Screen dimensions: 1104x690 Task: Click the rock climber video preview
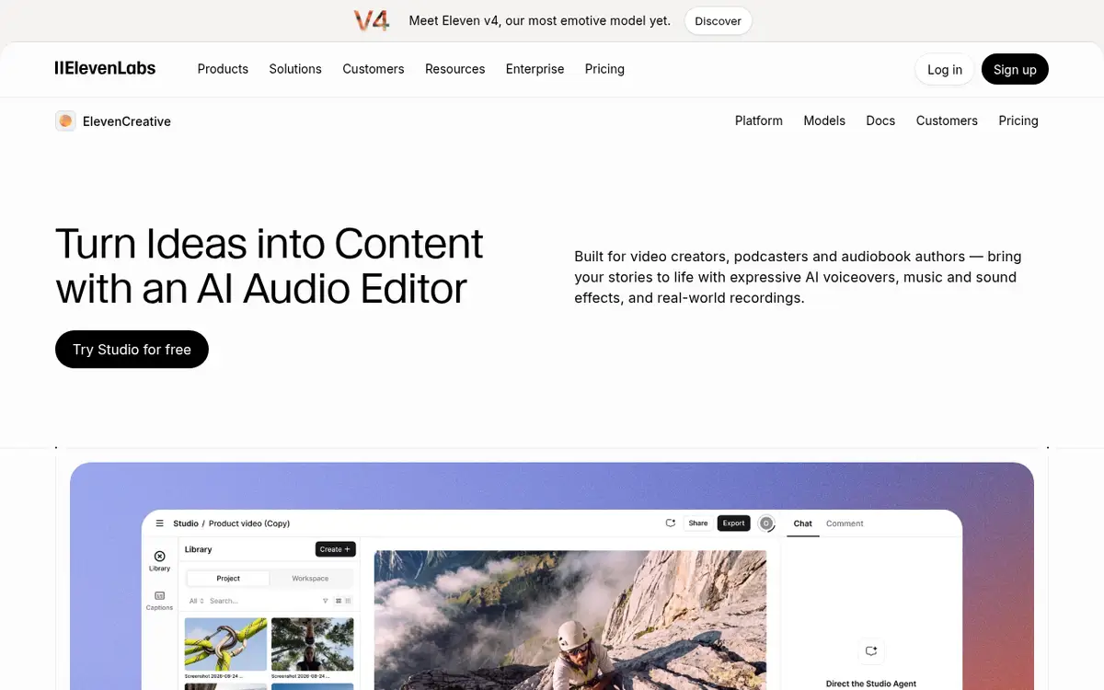tap(570, 620)
